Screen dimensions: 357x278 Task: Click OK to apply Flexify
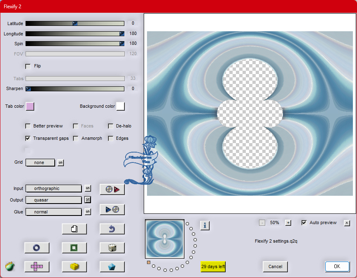[x=337, y=266]
